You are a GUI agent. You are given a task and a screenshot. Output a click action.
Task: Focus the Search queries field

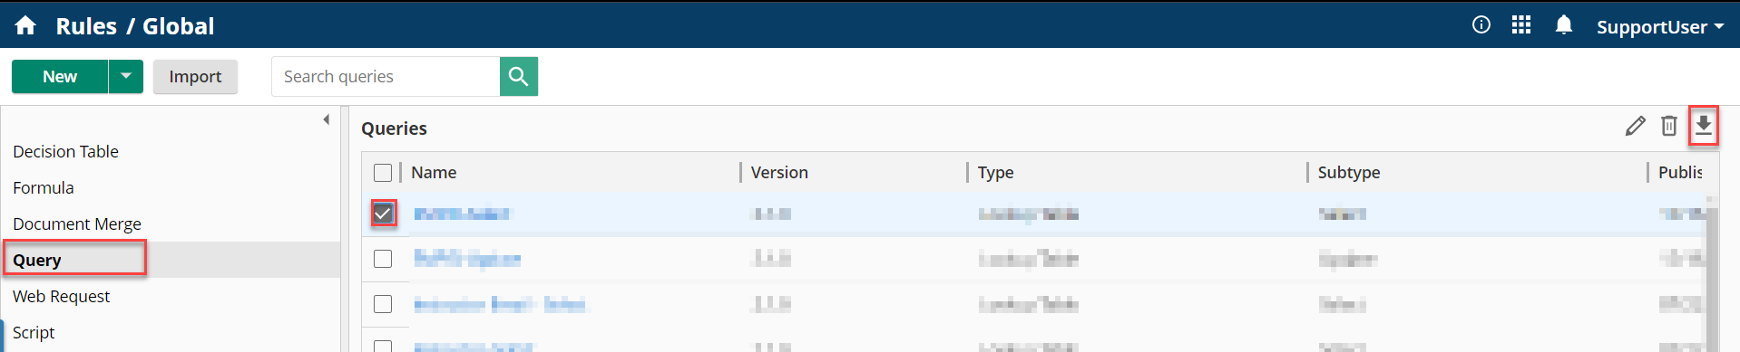[386, 76]
